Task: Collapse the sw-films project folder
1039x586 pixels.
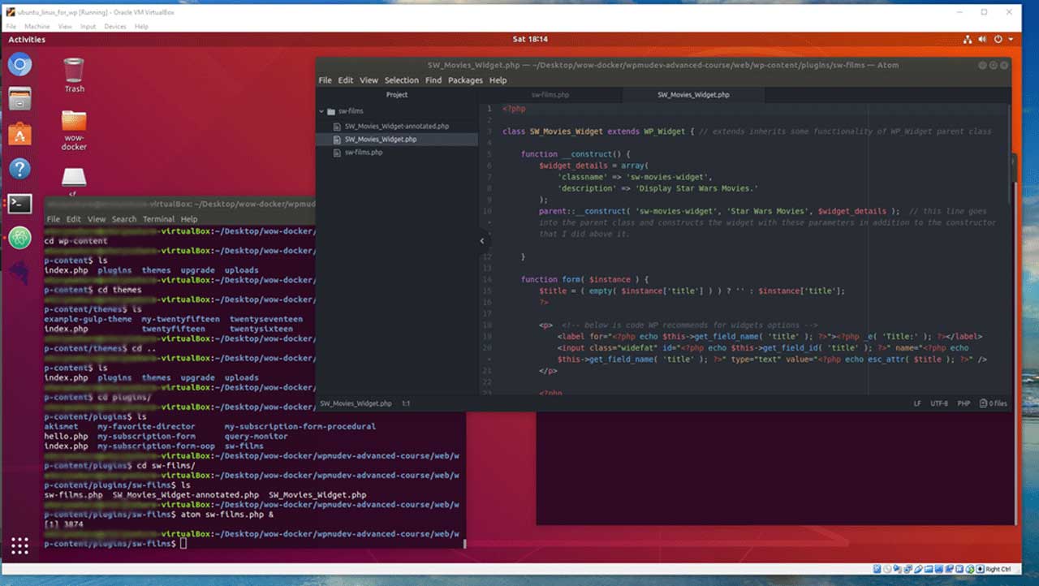Action: [x=321, y=111]
